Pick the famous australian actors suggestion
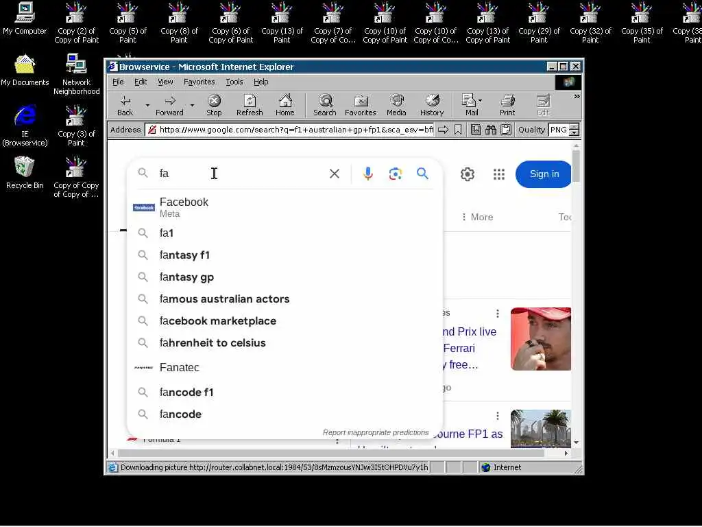The width and height of the screenshot is (702, 527). click(285, 299)
